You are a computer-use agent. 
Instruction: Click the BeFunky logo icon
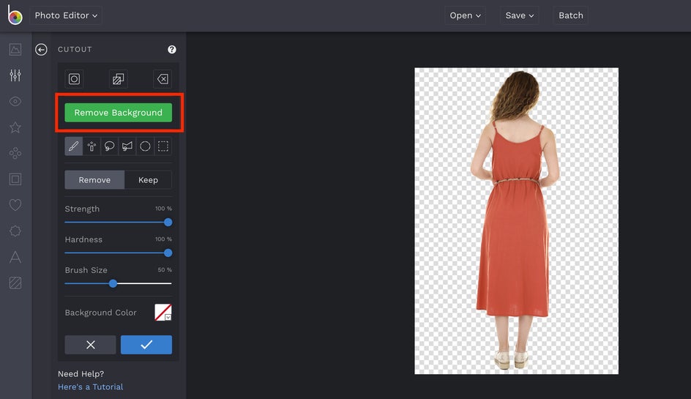(15, 15)
